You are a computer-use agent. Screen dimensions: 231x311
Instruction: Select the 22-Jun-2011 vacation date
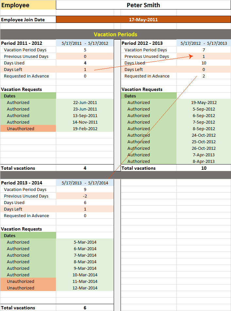coord(85,102)
